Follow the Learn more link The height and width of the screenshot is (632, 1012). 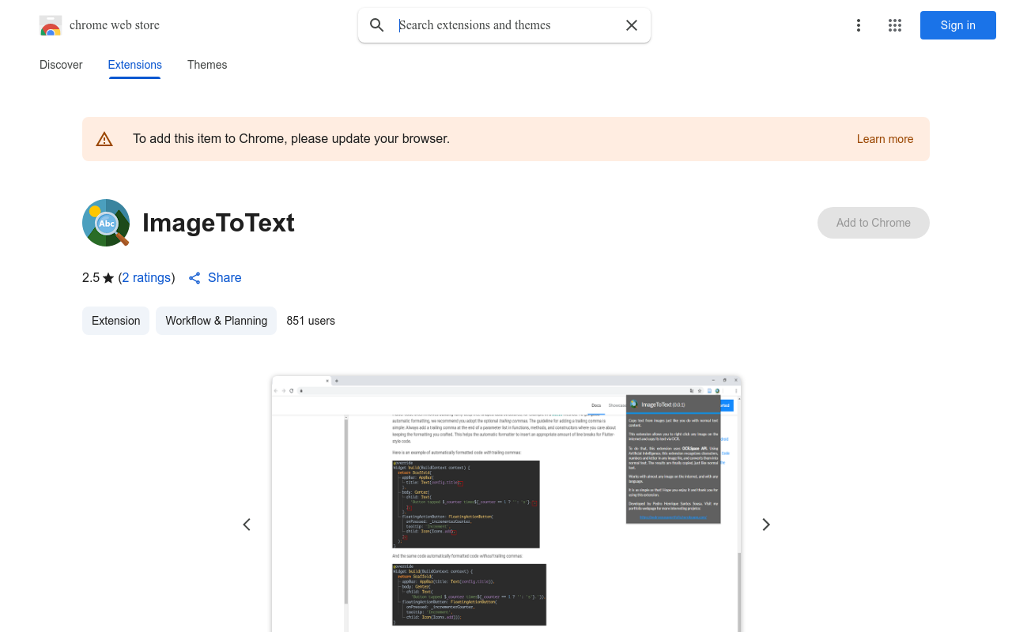(885, 139)
